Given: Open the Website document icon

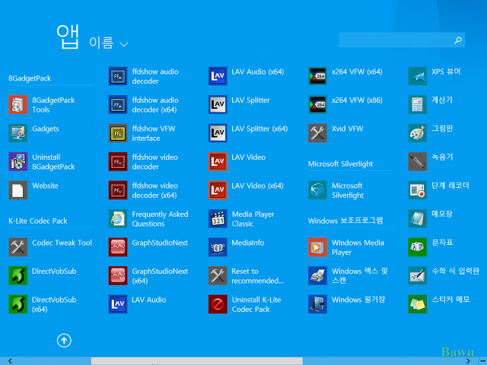Looking at the screenshot, I should [18, 190].
